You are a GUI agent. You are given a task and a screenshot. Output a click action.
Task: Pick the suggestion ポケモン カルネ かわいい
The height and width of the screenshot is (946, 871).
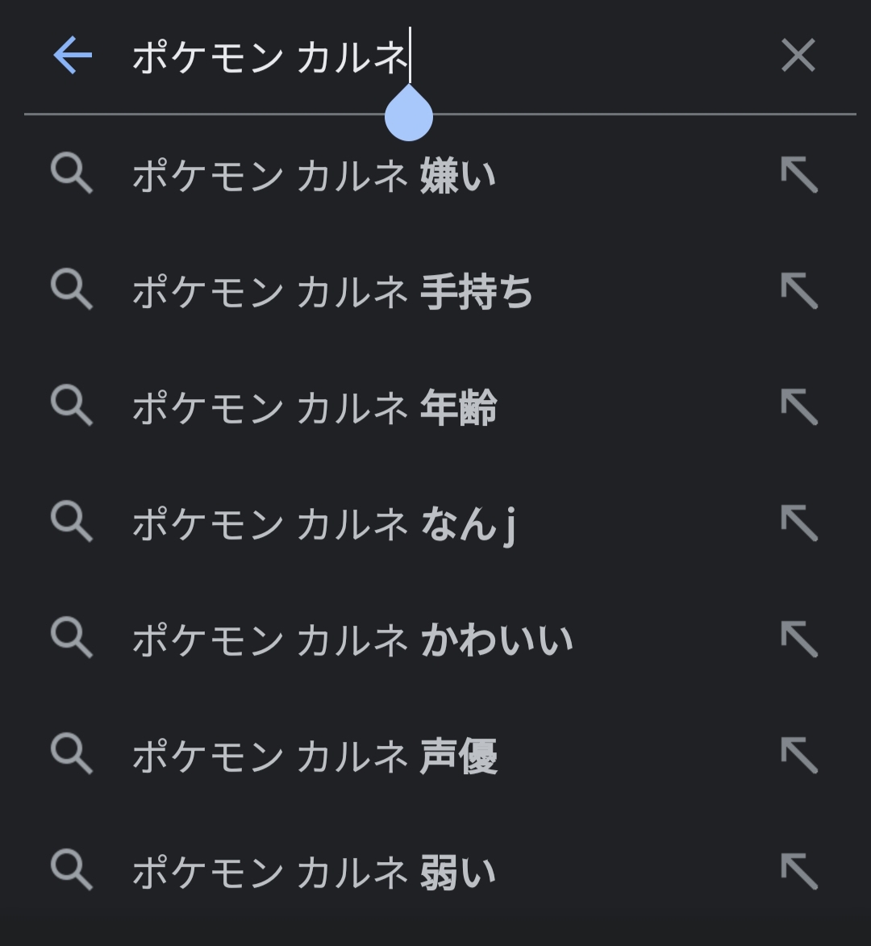pos(352,640)
